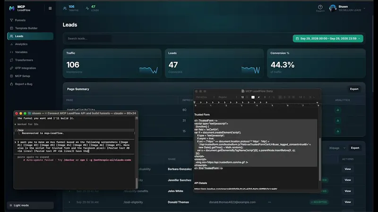The height and width of the screenshot is (212, 378).
Task: Click the traffic people icon in header
Action: (x=65, y=8)
